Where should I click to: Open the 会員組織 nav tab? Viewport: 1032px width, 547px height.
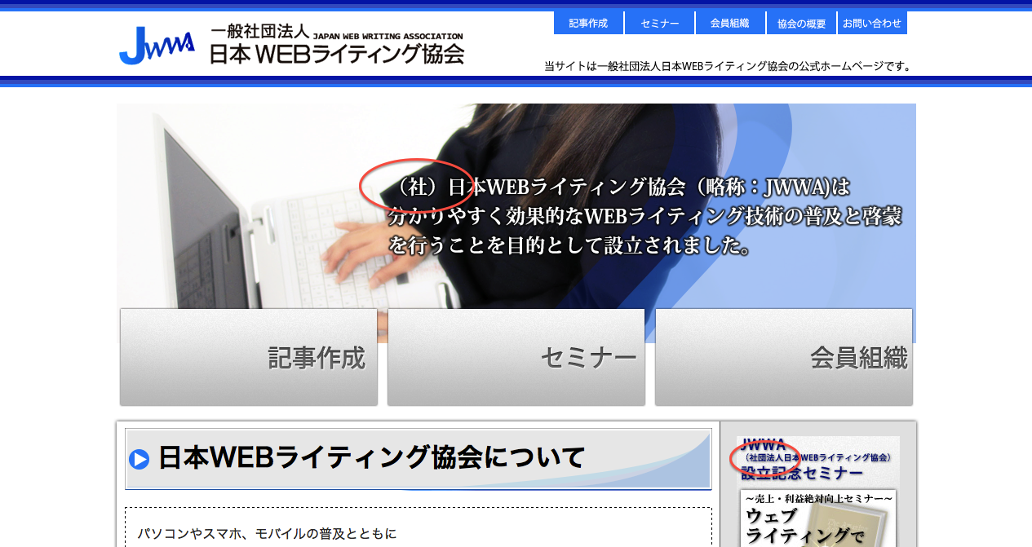[730, 23]
